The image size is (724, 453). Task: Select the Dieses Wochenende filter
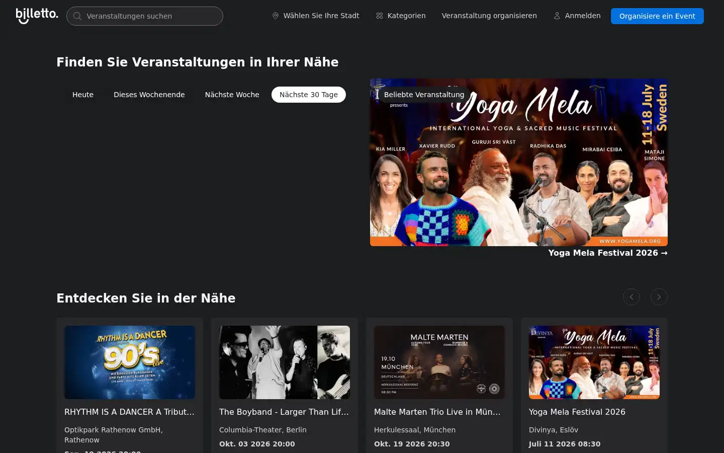tap(149, 95)
